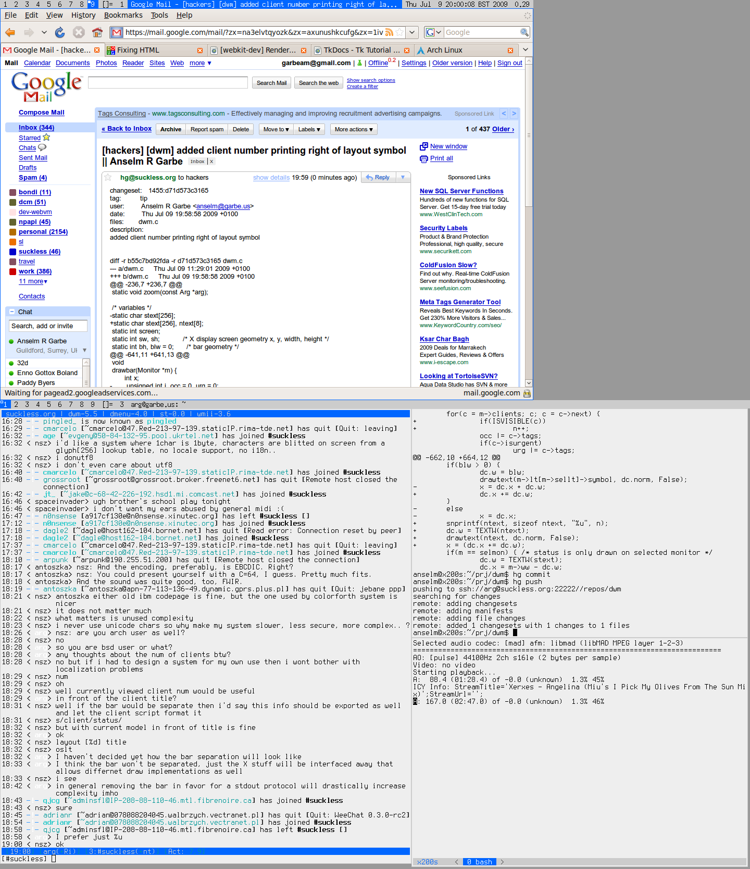Open the arrow menu beside Reply
Viewport: 750px width, 869px height.
pyautogui.click(x=403, y=178)
